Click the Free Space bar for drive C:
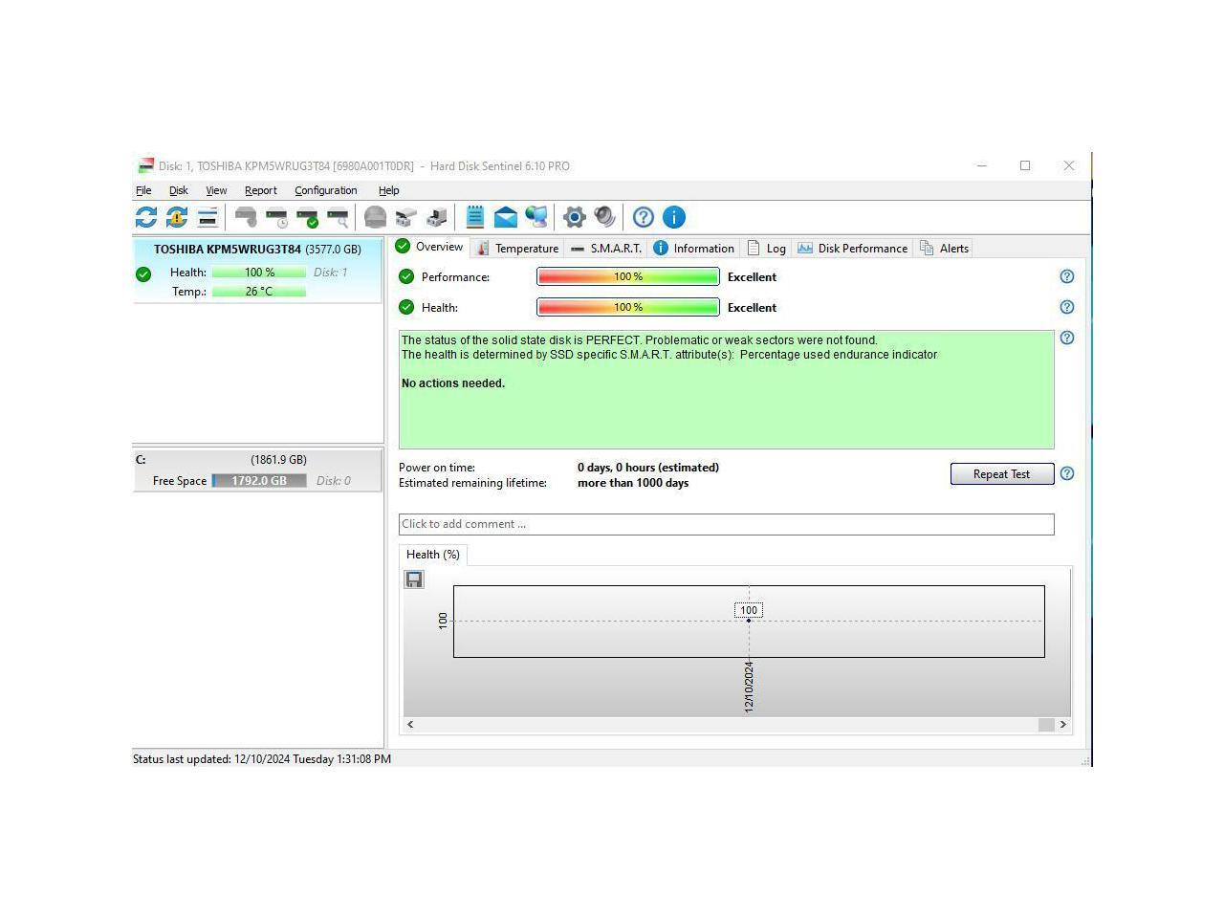The height and width of the screenshot is (918, 1224). (x=259, y=481)
